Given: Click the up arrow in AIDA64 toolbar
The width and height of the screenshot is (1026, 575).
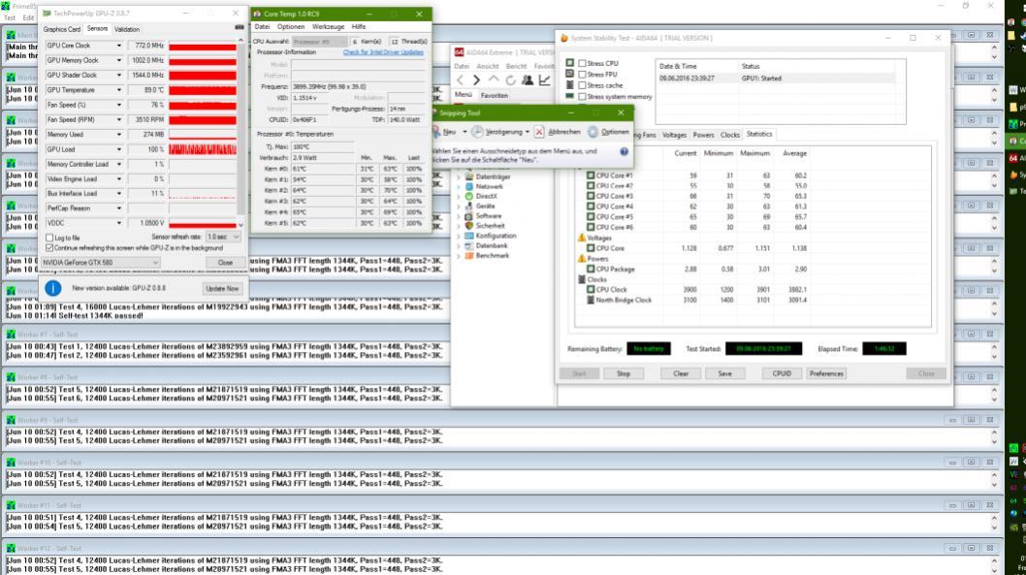Looking at the screenshot, I should point(494,80).
